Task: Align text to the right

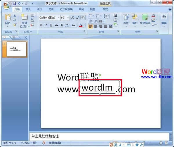Action: (100, 27)
